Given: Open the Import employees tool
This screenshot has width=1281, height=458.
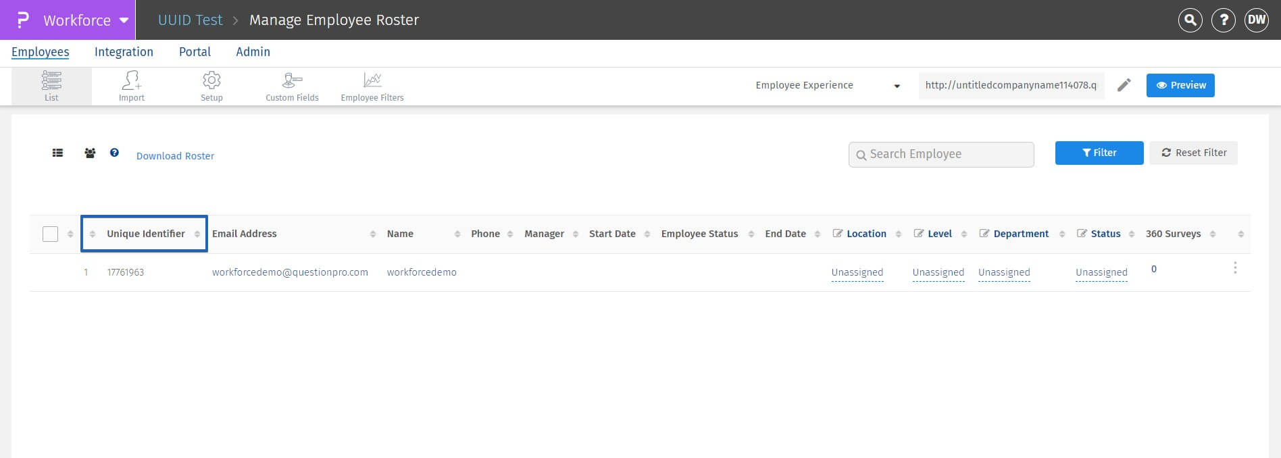Looking at the screenshot, I should 132,86.
